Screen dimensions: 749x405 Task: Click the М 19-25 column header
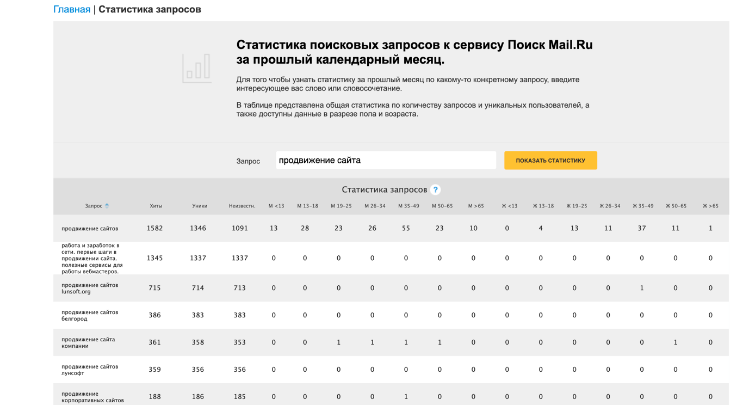pyautogui.click(x=341, y=206)
